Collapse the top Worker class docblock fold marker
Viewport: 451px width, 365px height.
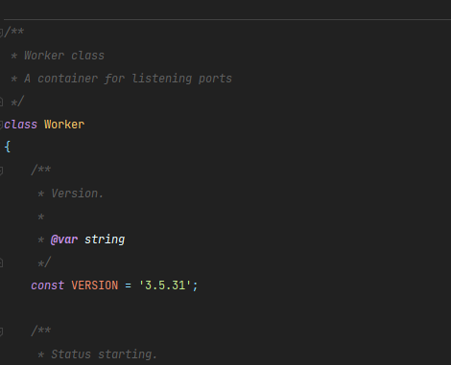(x=1, y=32)
